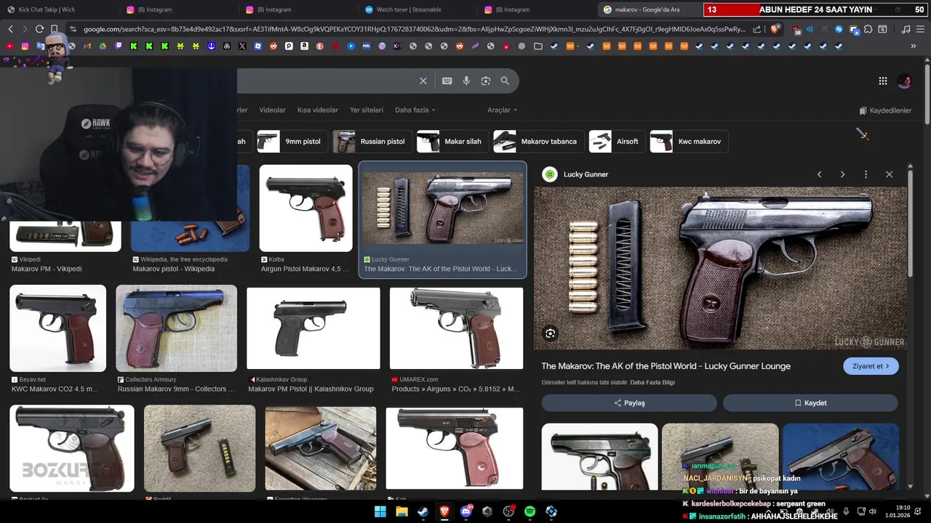Viewport: 931px width, 523px height.
Task: Click the Lens search icon on preview image
Action: (x=551, y=333)
